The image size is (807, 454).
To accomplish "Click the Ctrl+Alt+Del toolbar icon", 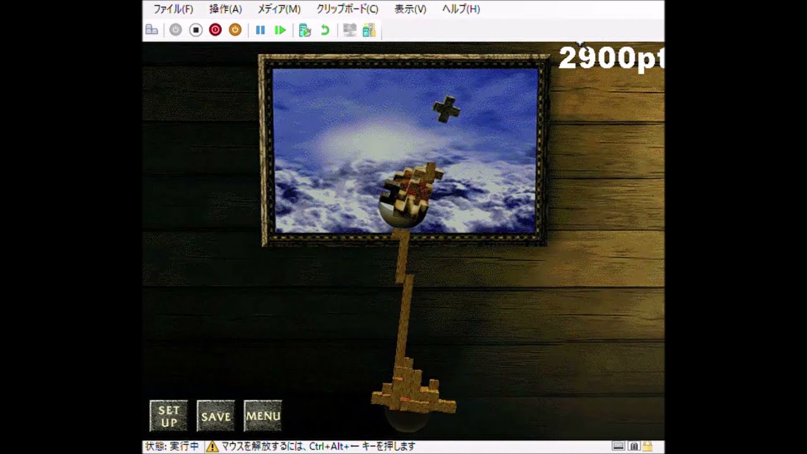I will (x=151, y=29).
